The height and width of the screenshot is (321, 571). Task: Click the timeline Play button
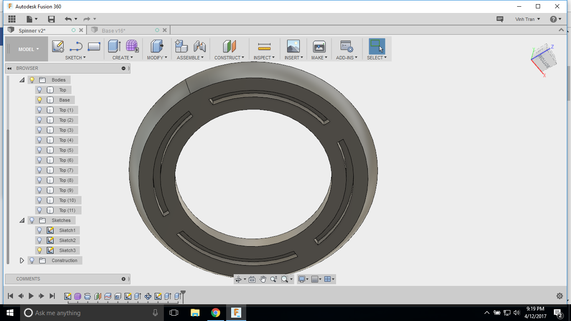pyautogui.click(x=31, y=296)
